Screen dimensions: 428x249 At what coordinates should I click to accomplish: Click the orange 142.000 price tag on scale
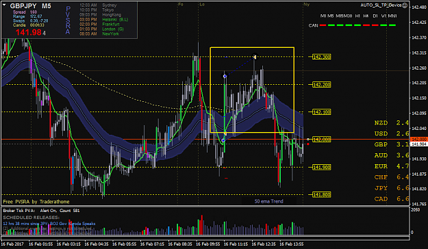pyautogui.click(x=419, y=140)
